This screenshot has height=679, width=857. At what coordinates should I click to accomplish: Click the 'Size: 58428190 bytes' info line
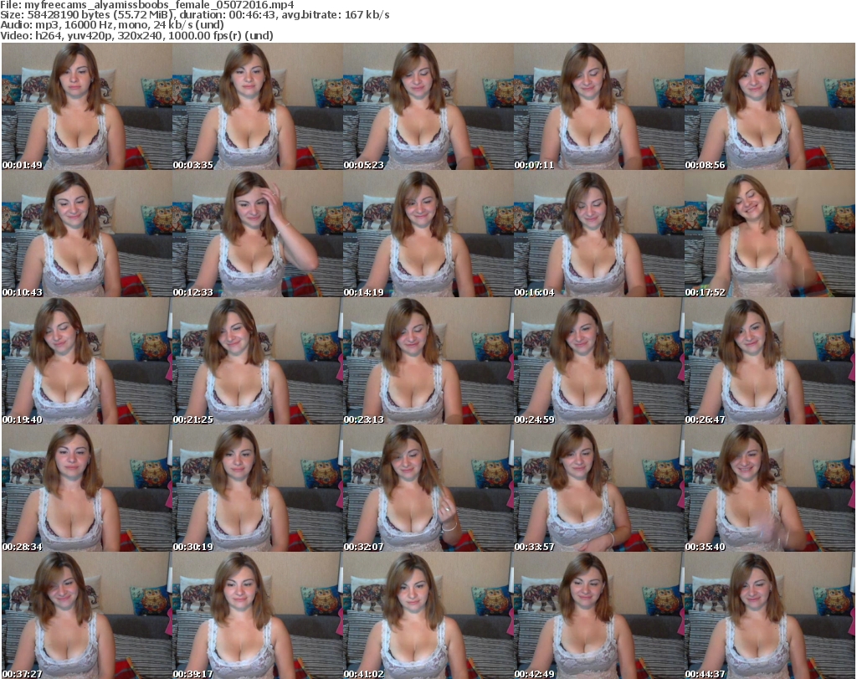194,15
